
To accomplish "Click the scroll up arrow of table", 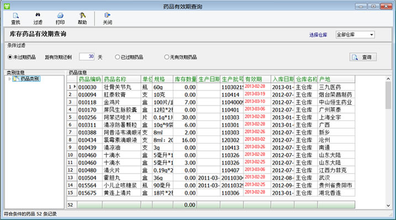I will 388,79.
